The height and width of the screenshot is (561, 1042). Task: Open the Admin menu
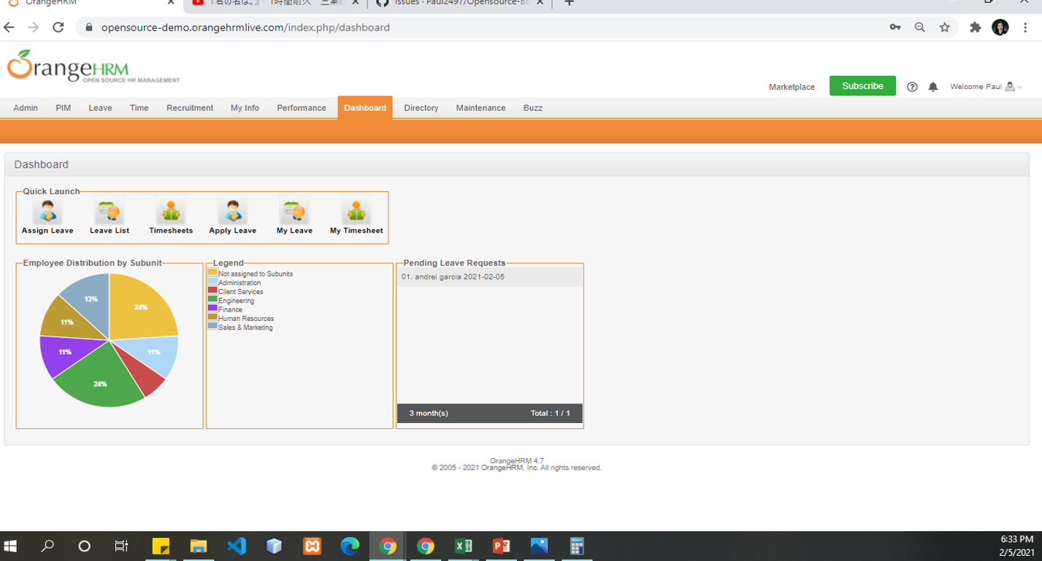point(26,108)
